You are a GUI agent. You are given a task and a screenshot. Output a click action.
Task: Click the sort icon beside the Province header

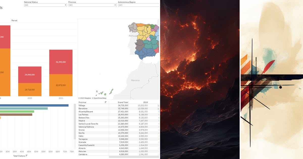[x=106, y=102]
